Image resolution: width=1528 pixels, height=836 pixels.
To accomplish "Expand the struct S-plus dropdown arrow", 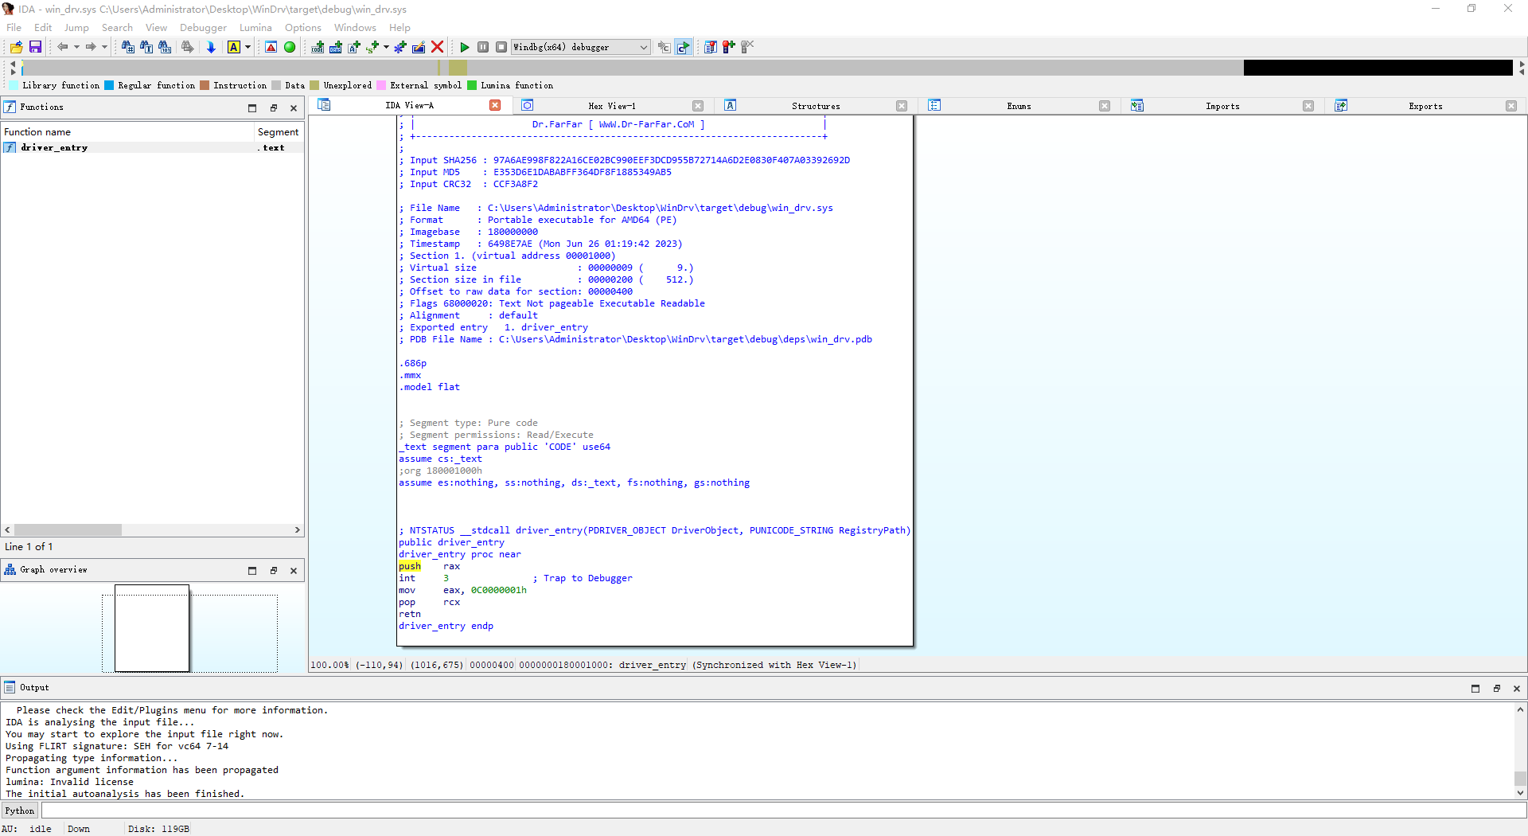I will (386, 47).
